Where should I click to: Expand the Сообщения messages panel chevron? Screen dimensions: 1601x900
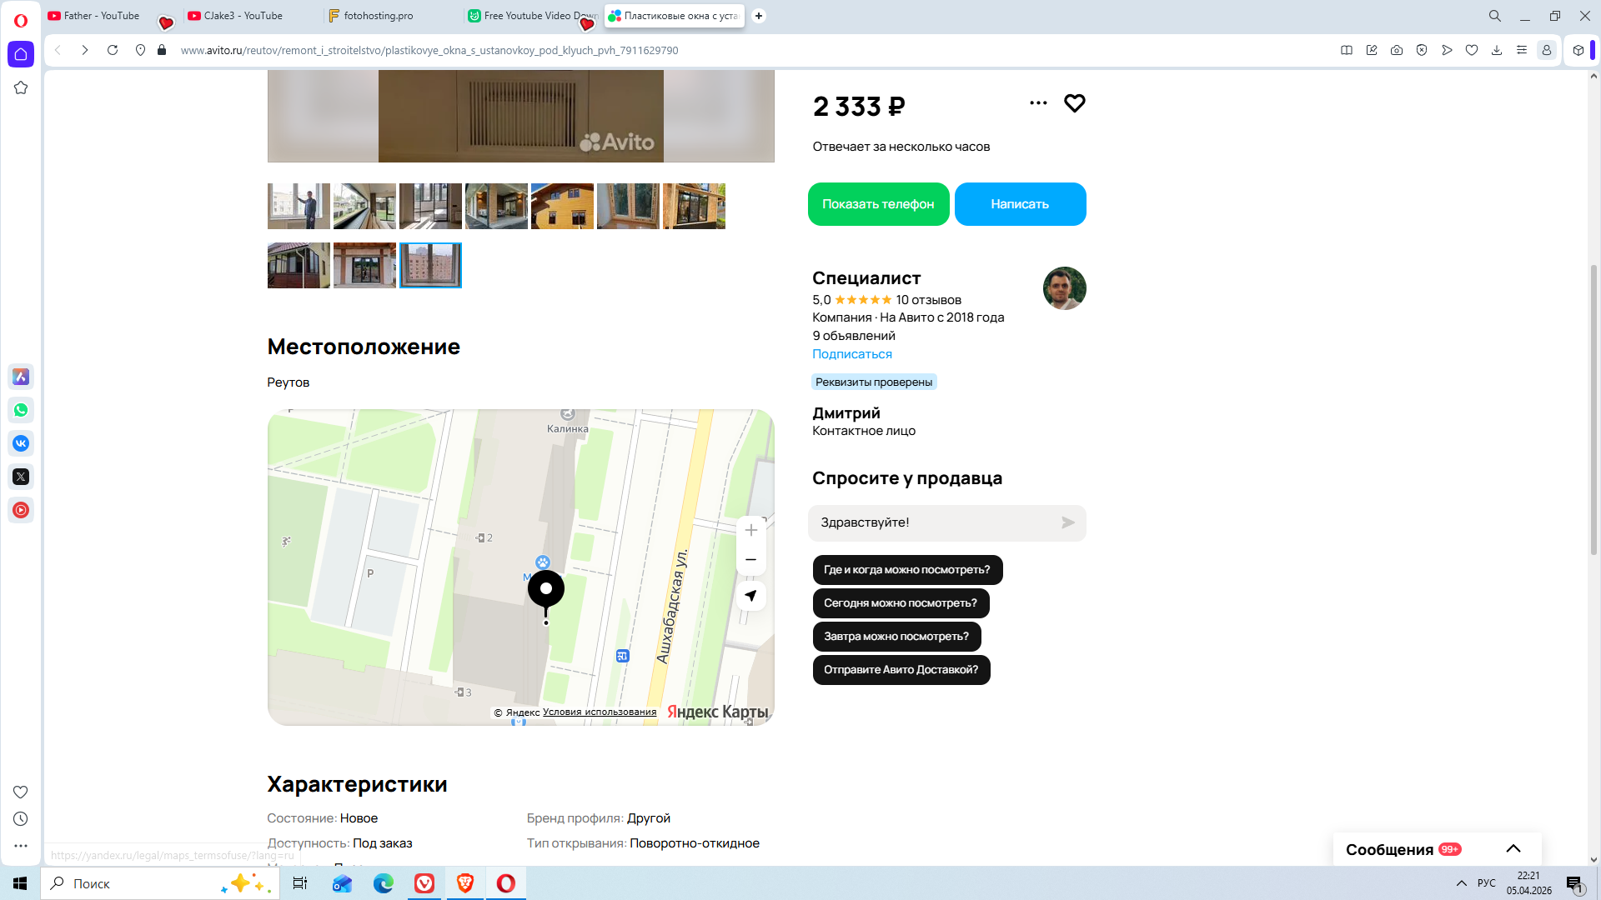pos(1513,849)
